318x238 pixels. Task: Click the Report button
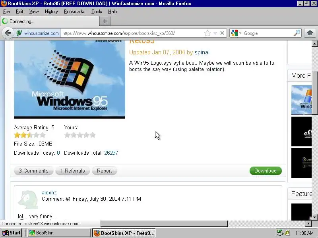pos(105,171)
